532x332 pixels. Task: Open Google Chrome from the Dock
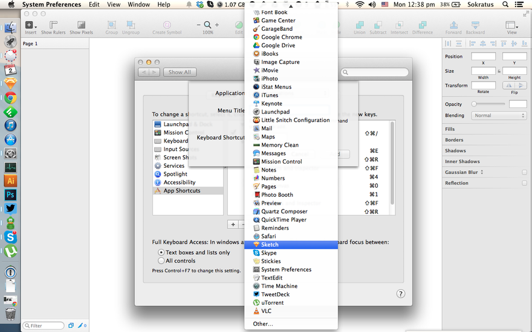tap(10, 98)
